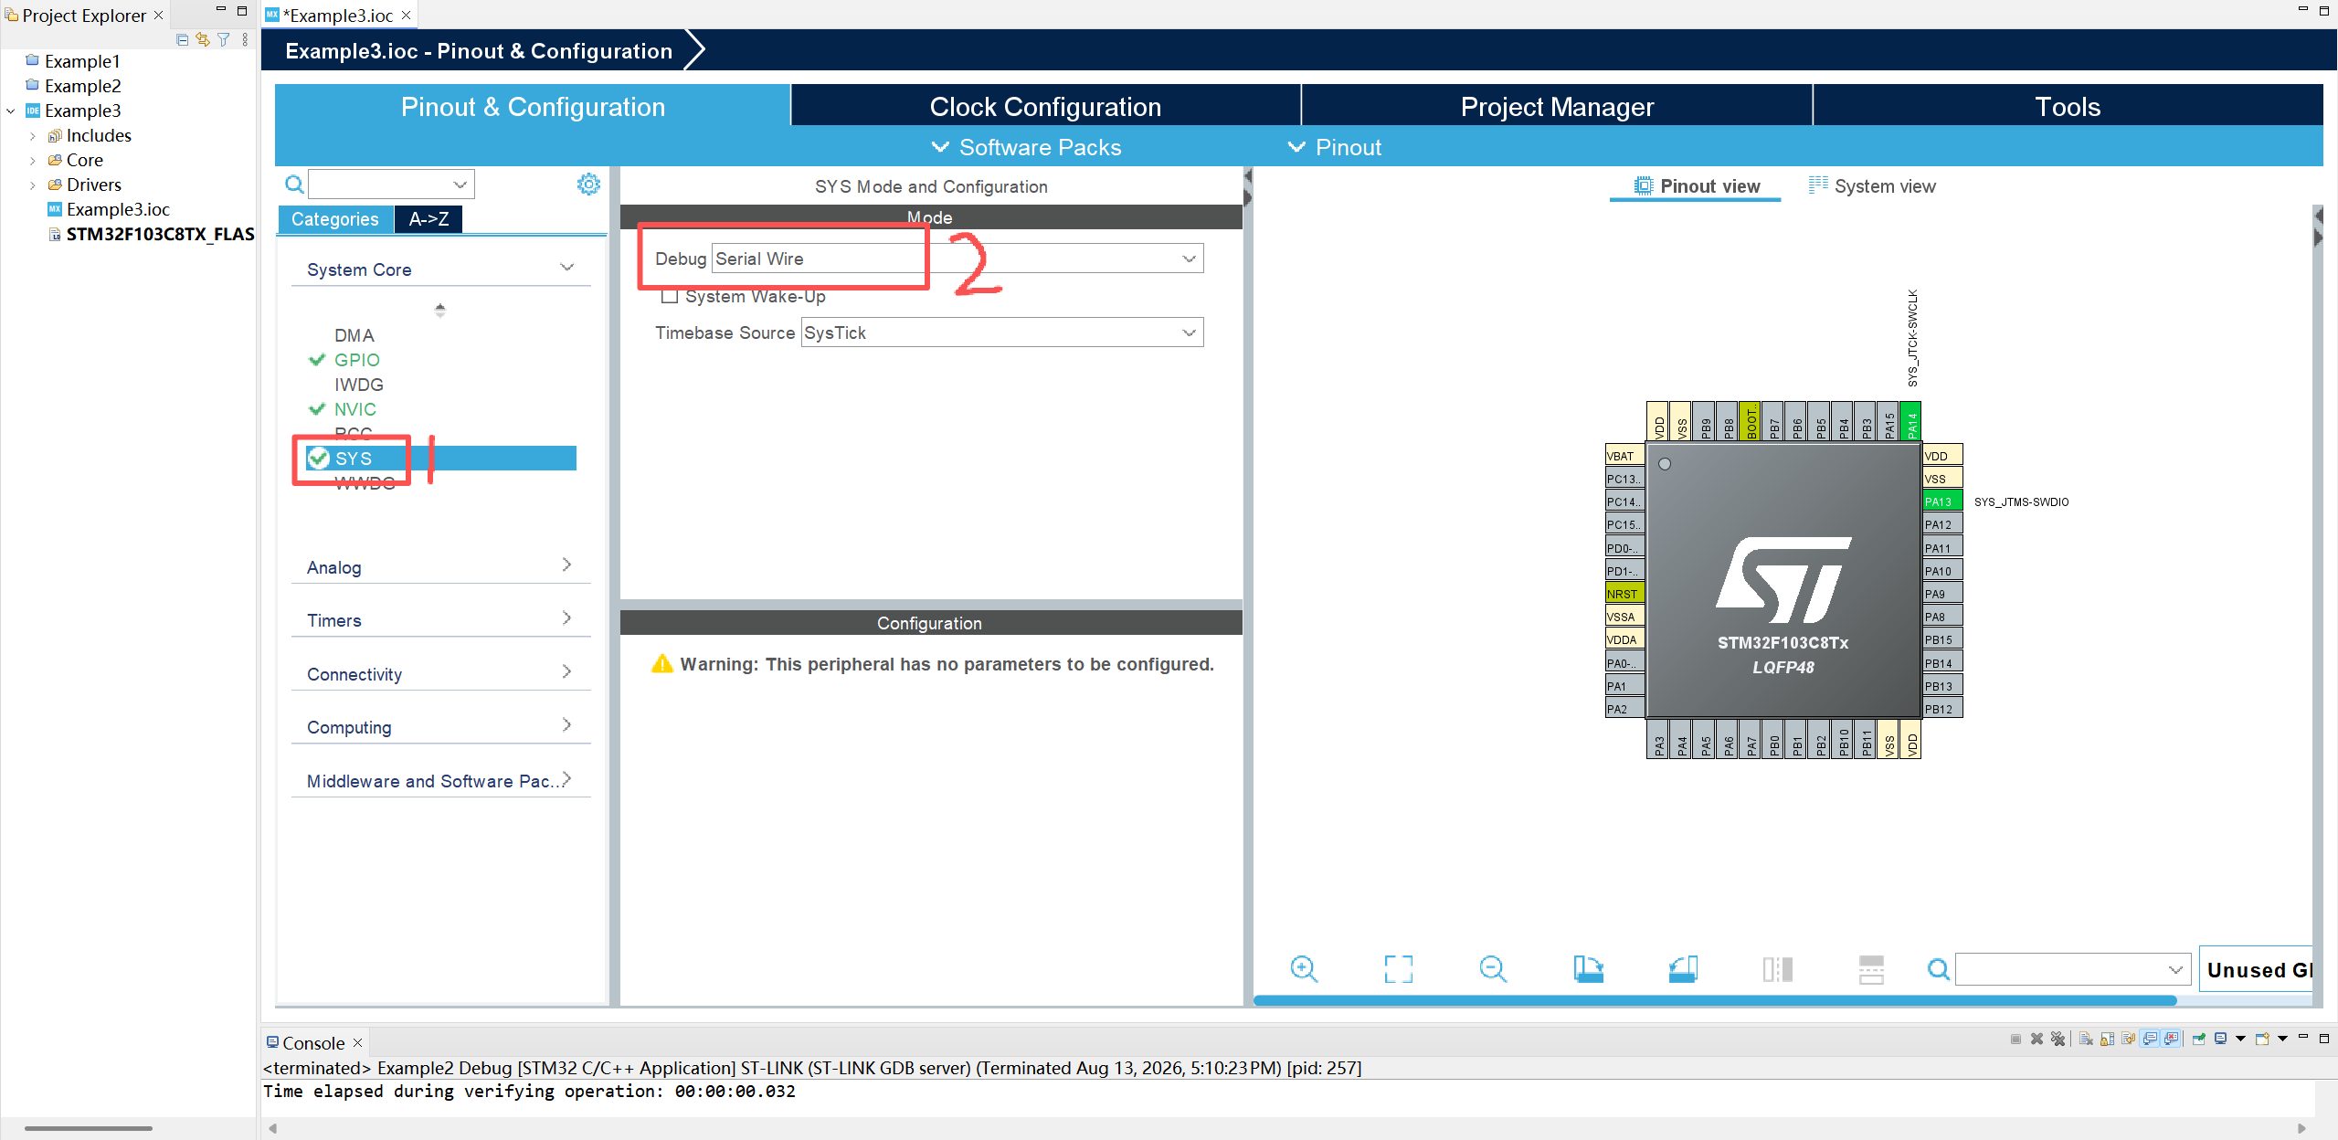Remove the launch from console
The image size is (2338, 1140).
point(2036,1039)
